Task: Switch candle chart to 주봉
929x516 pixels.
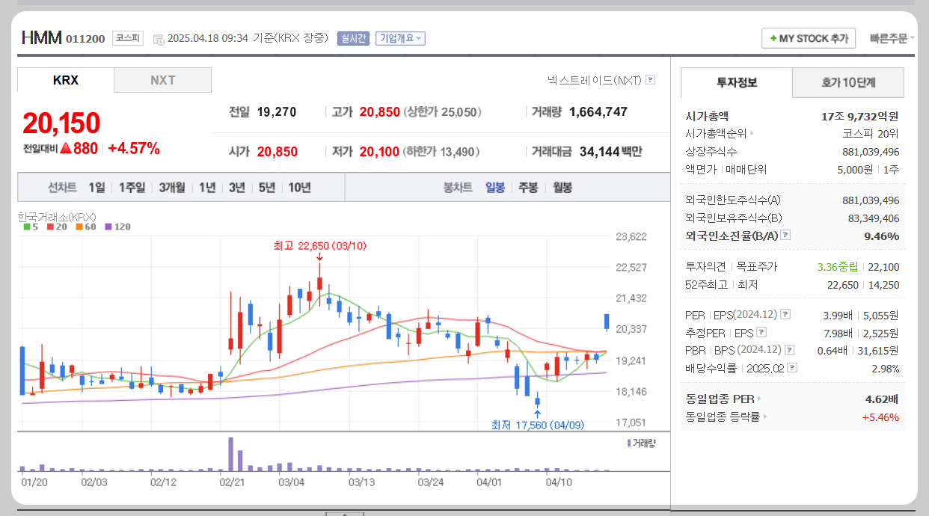Action: click(x=528, y=188)
